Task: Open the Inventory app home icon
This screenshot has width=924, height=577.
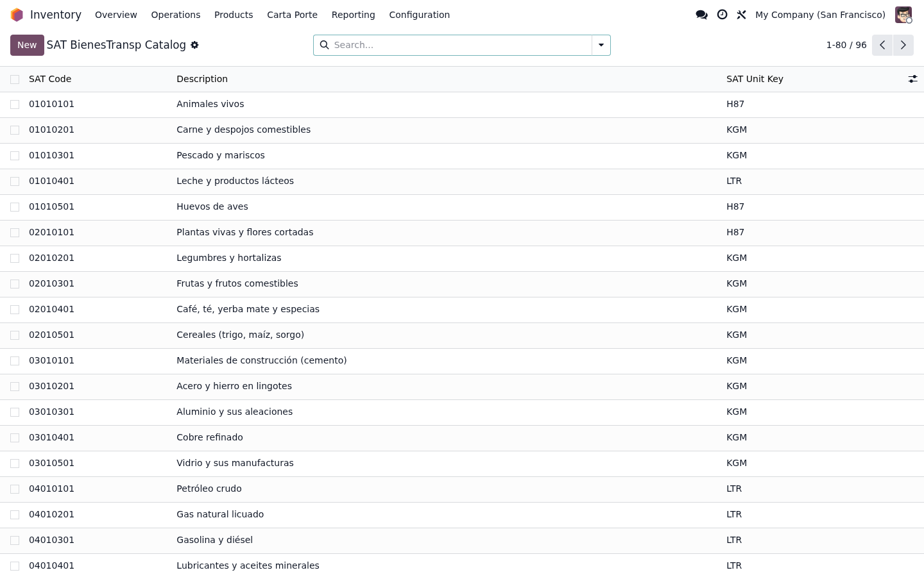Action: (x=17, y=15)
